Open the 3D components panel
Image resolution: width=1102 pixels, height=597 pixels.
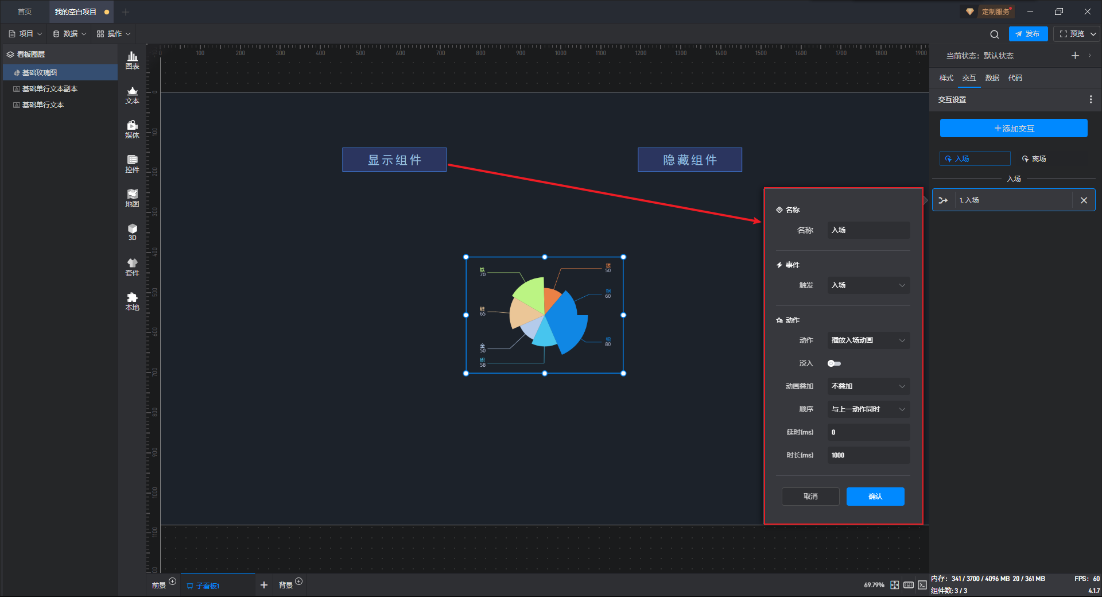(132, 232)
